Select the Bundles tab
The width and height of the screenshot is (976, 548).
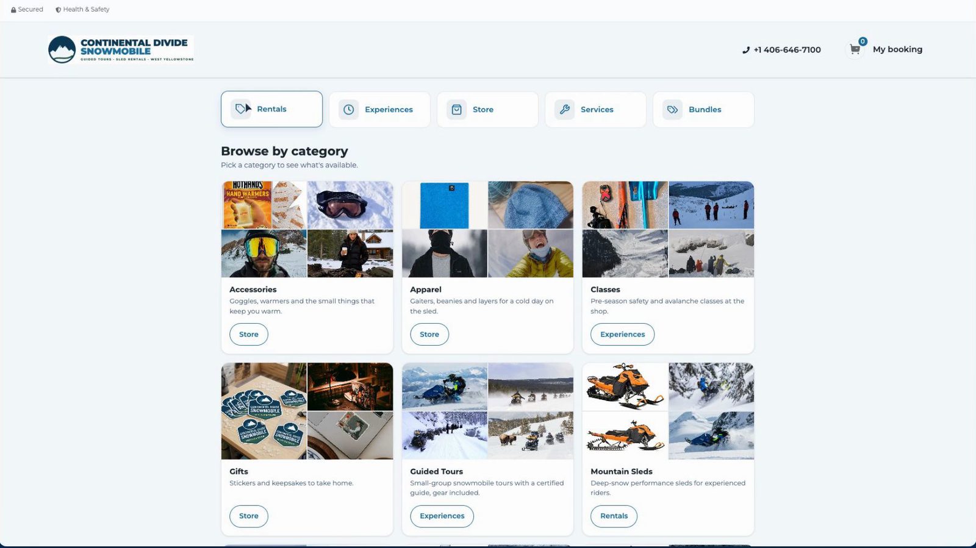703,110
